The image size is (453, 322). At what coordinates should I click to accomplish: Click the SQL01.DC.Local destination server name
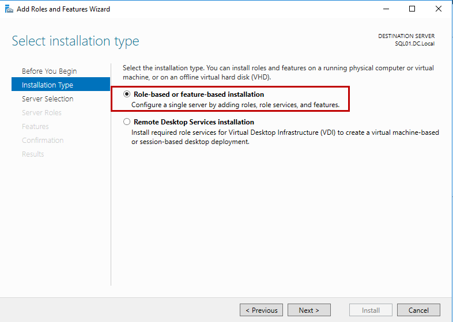click(x=414, y=44)
